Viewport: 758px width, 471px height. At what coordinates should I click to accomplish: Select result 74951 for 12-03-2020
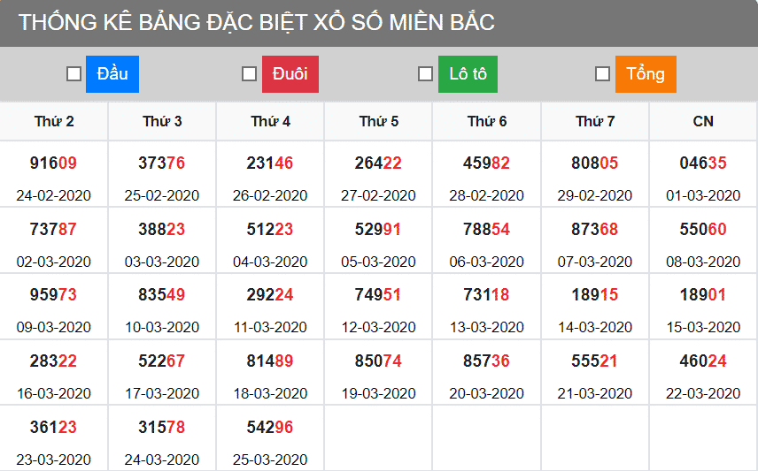tap(378, 295)
